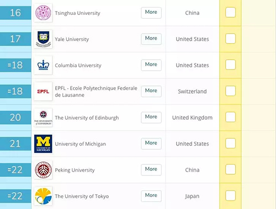Click the Yale University crest logo
276x209 pixels.
pyautogui.click(x=43, y=39)
